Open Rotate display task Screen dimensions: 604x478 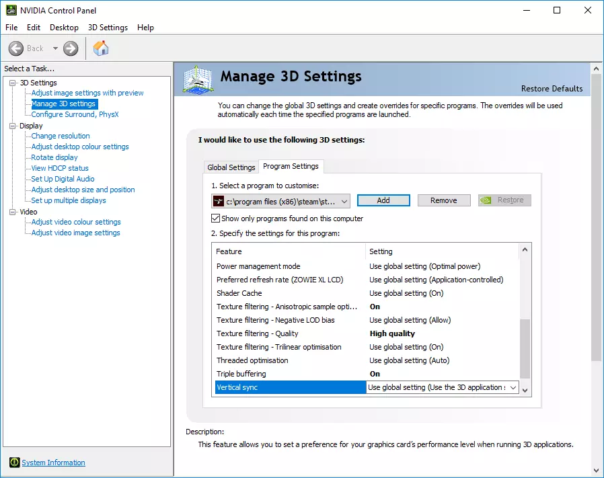54,157
